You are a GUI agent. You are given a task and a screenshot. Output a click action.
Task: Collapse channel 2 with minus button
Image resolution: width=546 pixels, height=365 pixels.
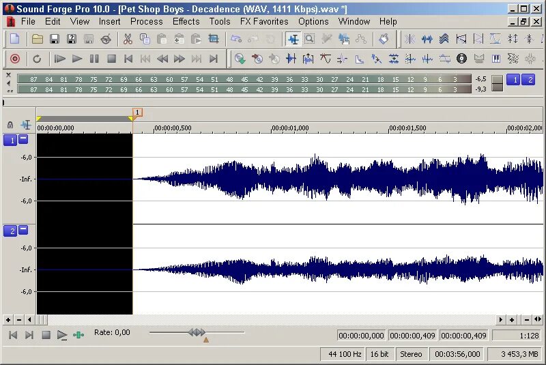23,229
